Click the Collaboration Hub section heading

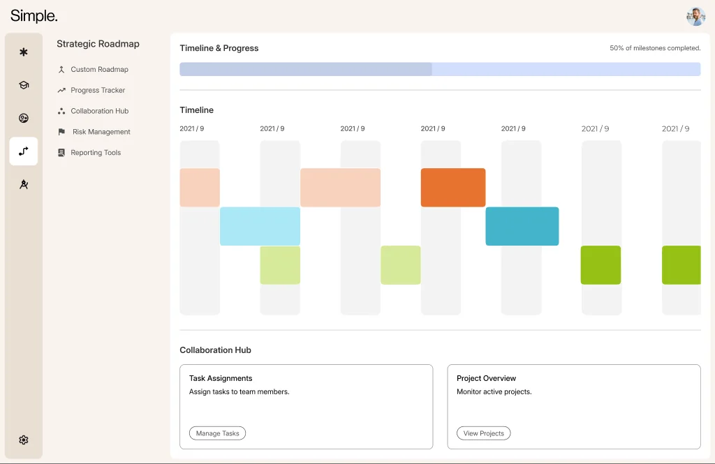[215, 350]
